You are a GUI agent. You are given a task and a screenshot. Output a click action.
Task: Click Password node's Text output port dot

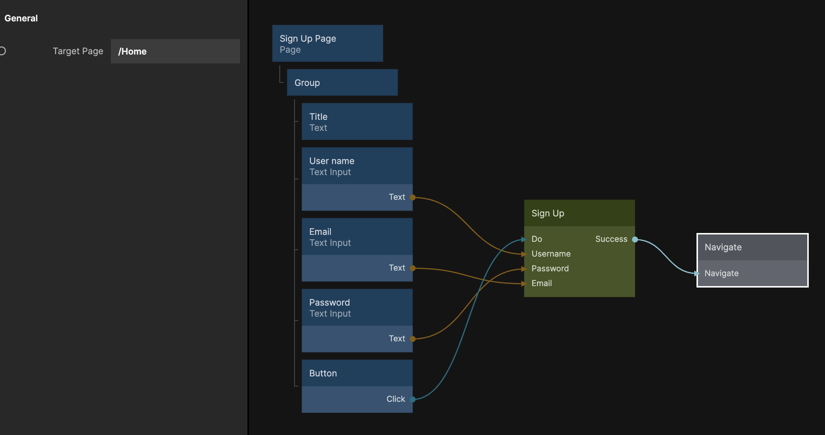click(x=413, y=339)
